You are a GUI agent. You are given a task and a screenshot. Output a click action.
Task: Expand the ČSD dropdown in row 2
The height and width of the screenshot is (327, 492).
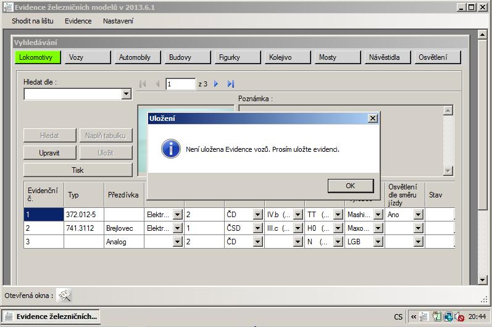258,228
